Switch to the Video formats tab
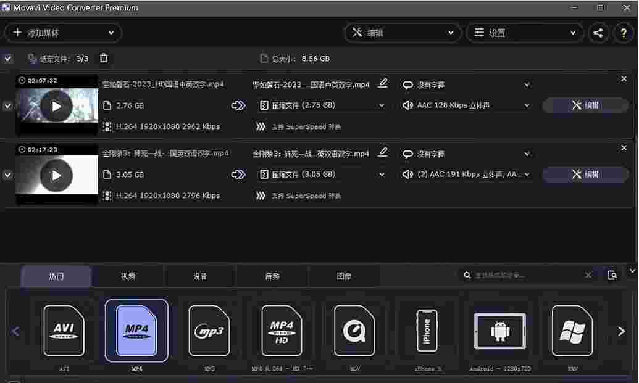This screenshot has height=383, width=639. [x=128, y=276]
